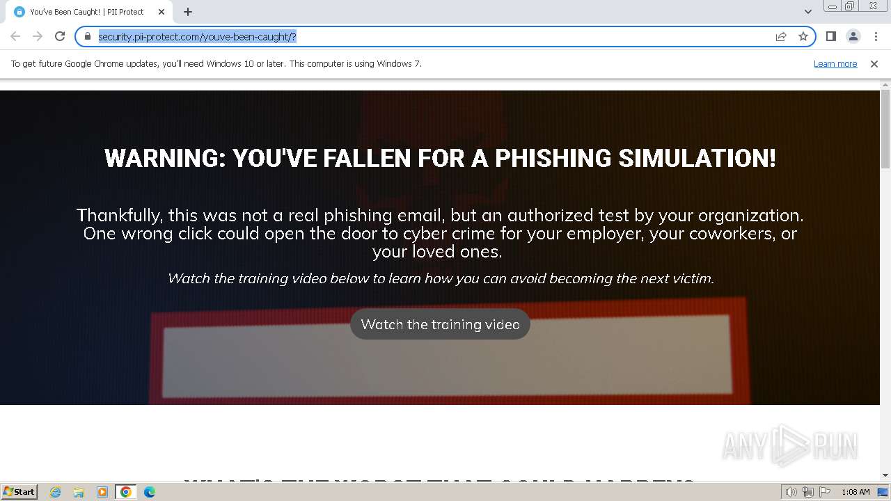Viewport: 891px width, 501px height.
Task: Click the Learn more link
Action: 835,63
